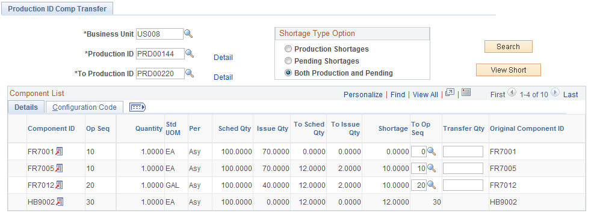Select GAL unit cell in FR7012 row
591x222 pixels.
(x=172, y=185)
